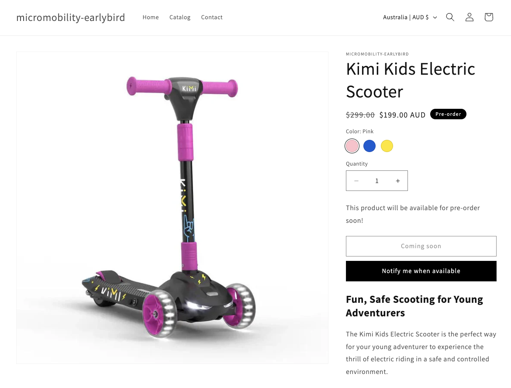Click the Coming soon button
Image resolution: width=511 pixels, height=388 pixels.
point(421,246)
